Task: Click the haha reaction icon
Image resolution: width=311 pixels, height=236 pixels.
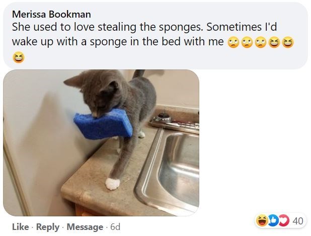Action: click(262, 220)
